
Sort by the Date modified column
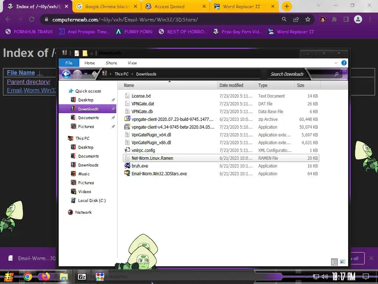[x=236, y=85]
